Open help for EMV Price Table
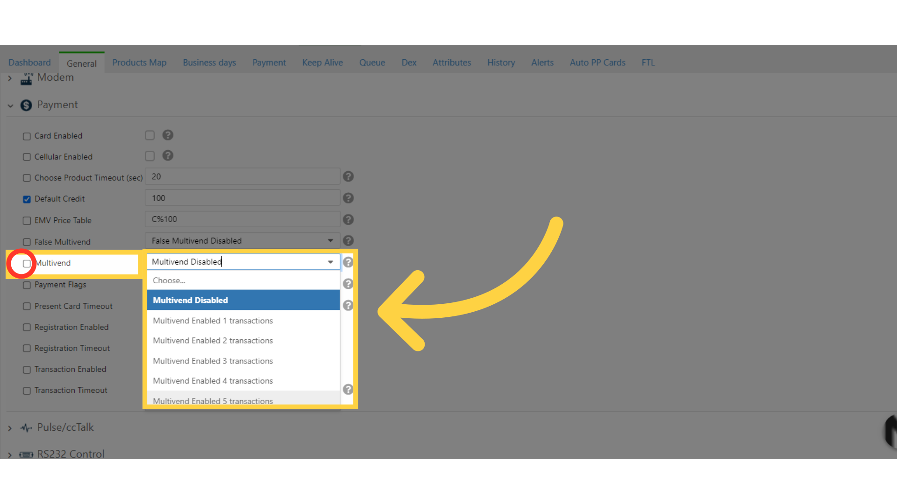Viewport: 897px width, 504px height. click(x=348, y=219)
